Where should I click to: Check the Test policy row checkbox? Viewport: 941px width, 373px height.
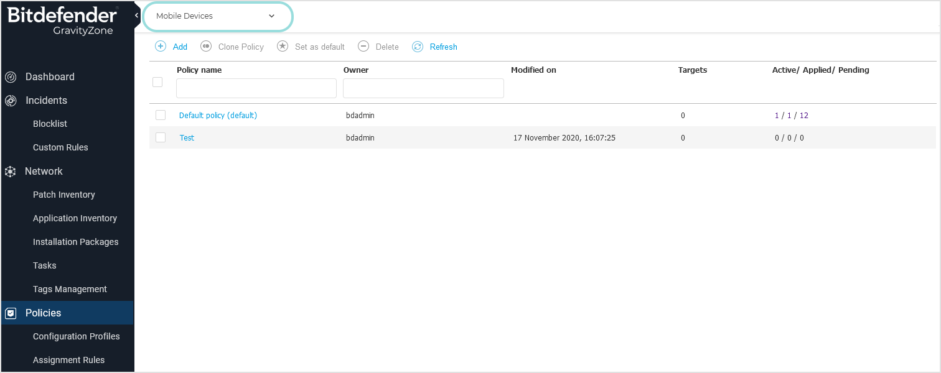[161, 137]
